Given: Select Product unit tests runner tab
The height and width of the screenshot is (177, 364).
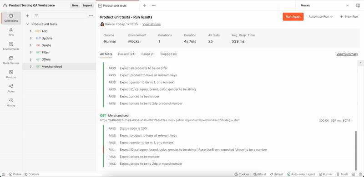Looking at the screenshot, I should pos(117,5).
